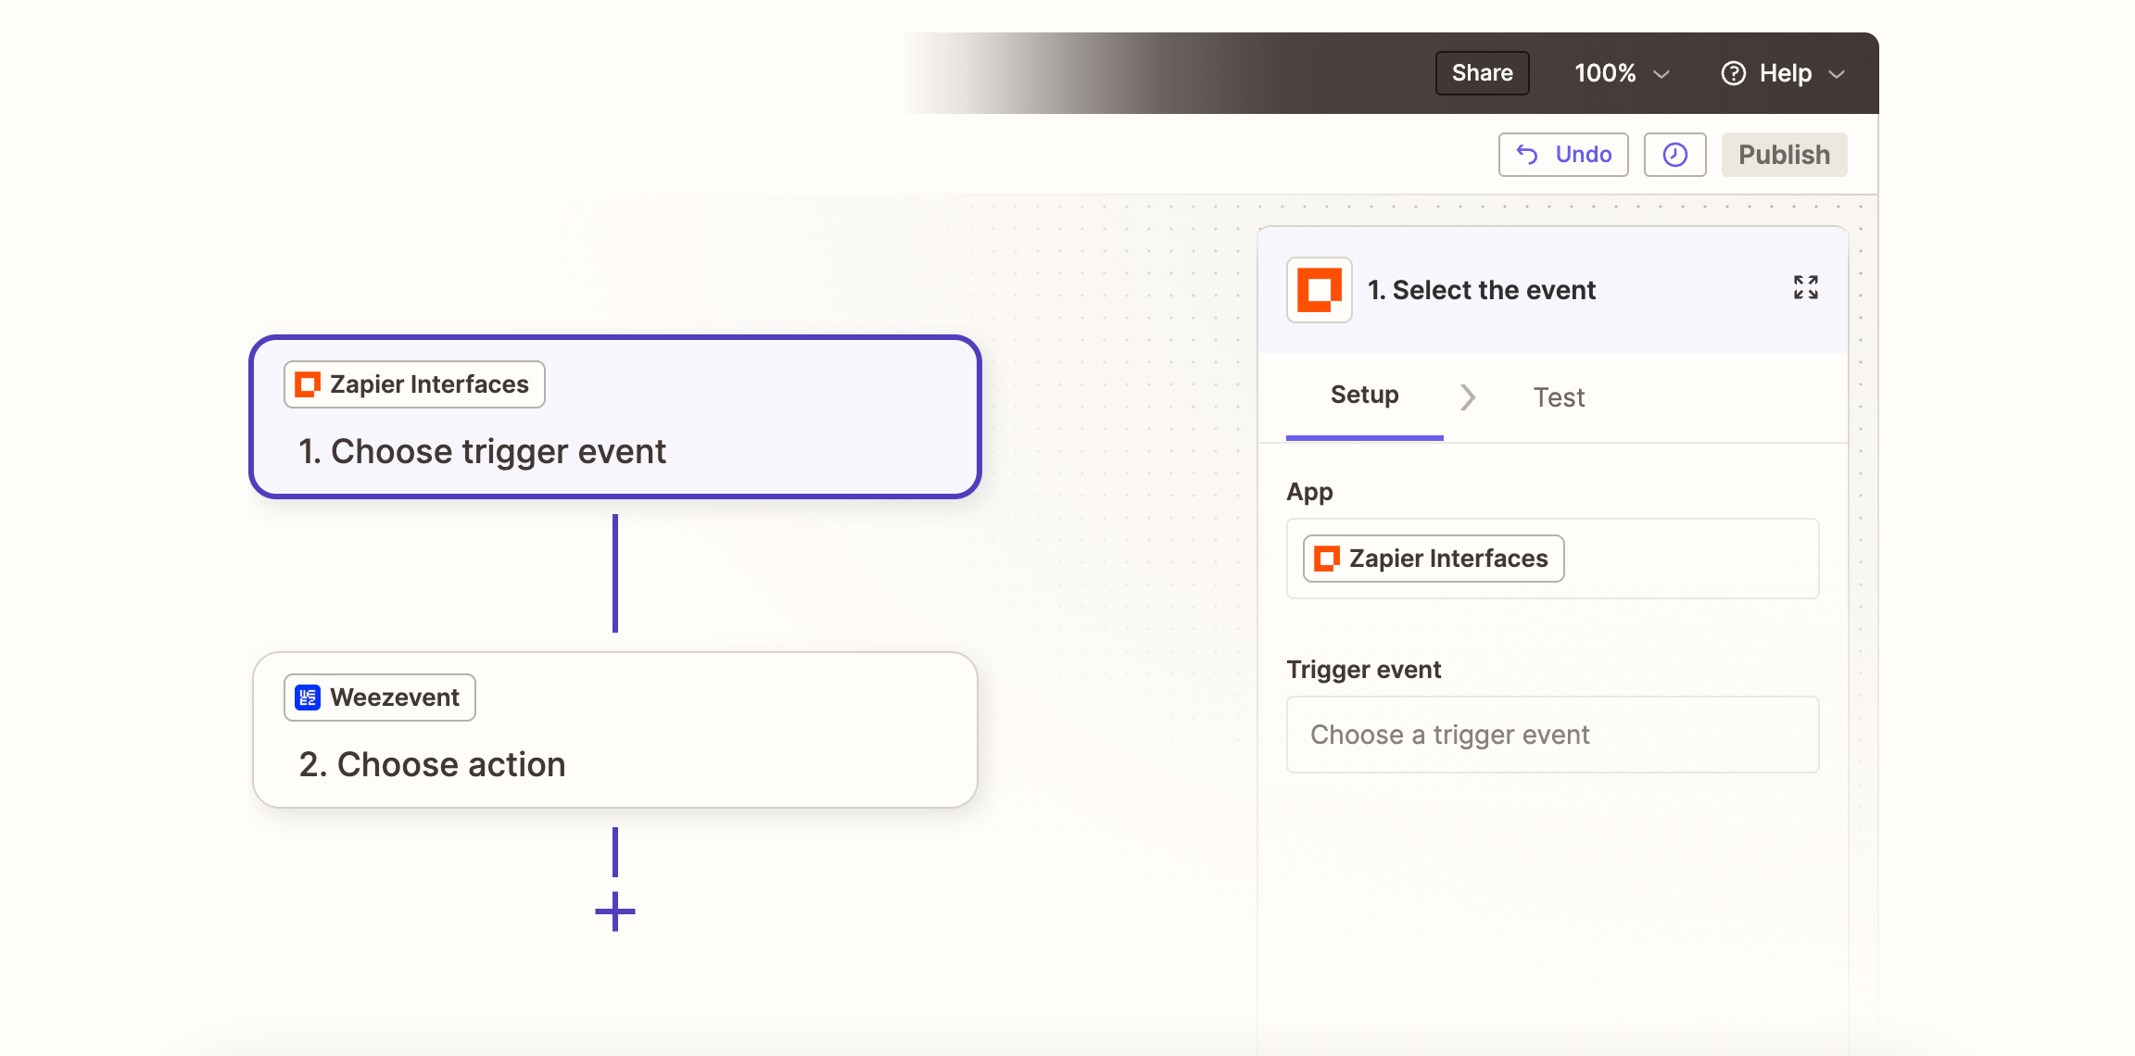Click the '1. Select the event' title
Viewport: 2135px width, 1056px height.
coord(1481,290)
